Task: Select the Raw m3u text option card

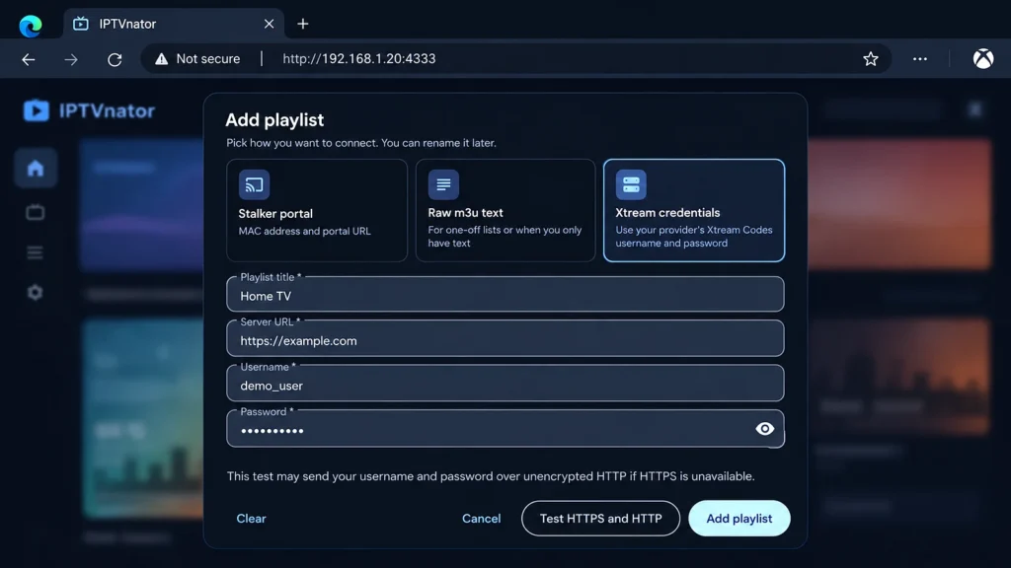Action: 505,211
